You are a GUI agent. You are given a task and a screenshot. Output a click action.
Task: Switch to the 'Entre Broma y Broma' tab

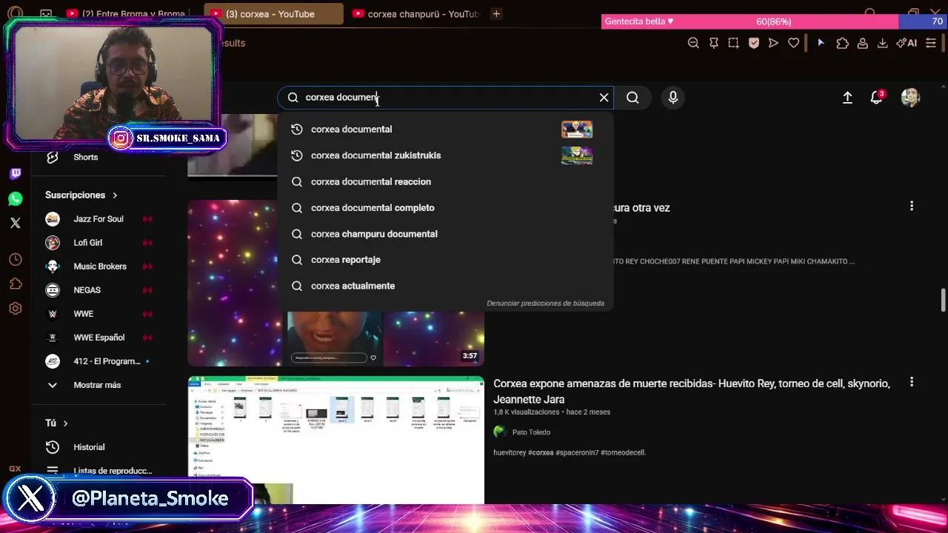[126, 14]
